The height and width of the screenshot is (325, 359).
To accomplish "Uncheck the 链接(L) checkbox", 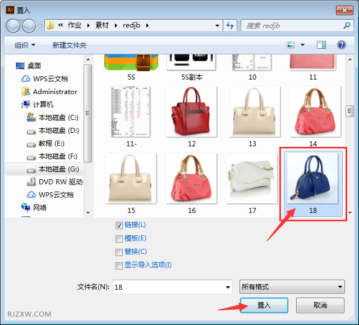I will (119, 225).
